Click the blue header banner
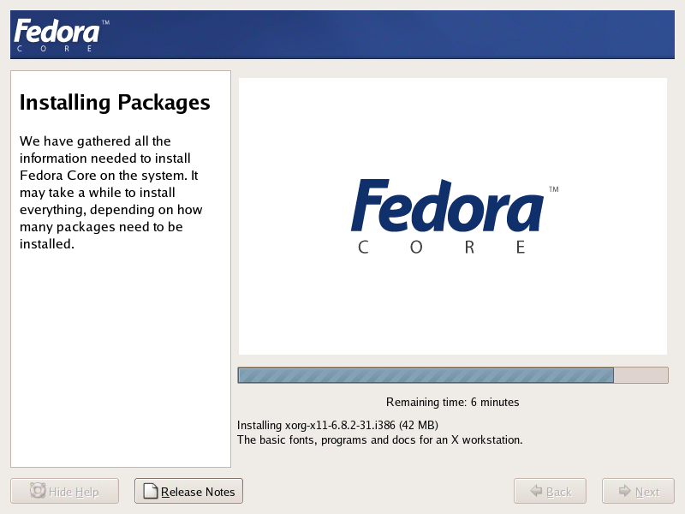The image size is (685, 514). click(x=342, y=35)
